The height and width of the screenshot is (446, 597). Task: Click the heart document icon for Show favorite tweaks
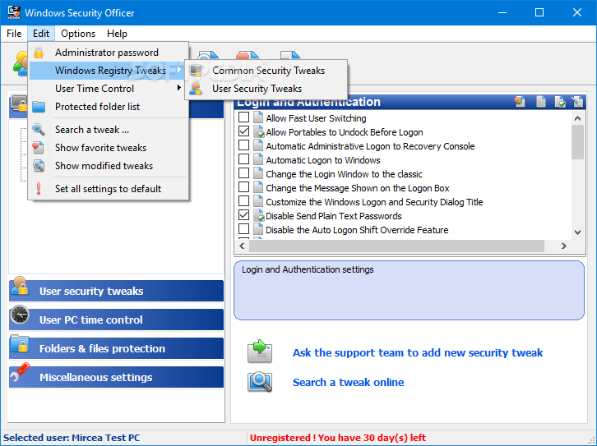pyautogui.click(x=39, y=148)
